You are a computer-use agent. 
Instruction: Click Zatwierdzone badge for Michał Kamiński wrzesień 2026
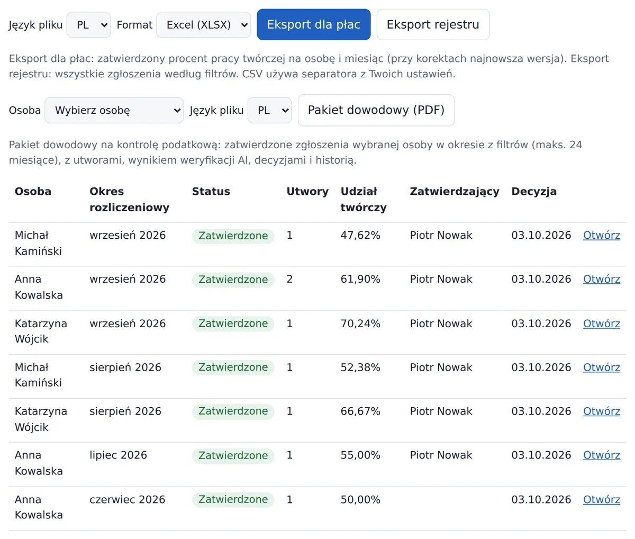click(233, 236)
